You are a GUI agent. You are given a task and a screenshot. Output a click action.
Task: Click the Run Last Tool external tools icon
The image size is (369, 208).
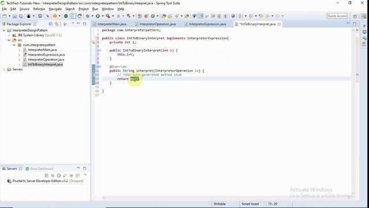click(108, 16)
